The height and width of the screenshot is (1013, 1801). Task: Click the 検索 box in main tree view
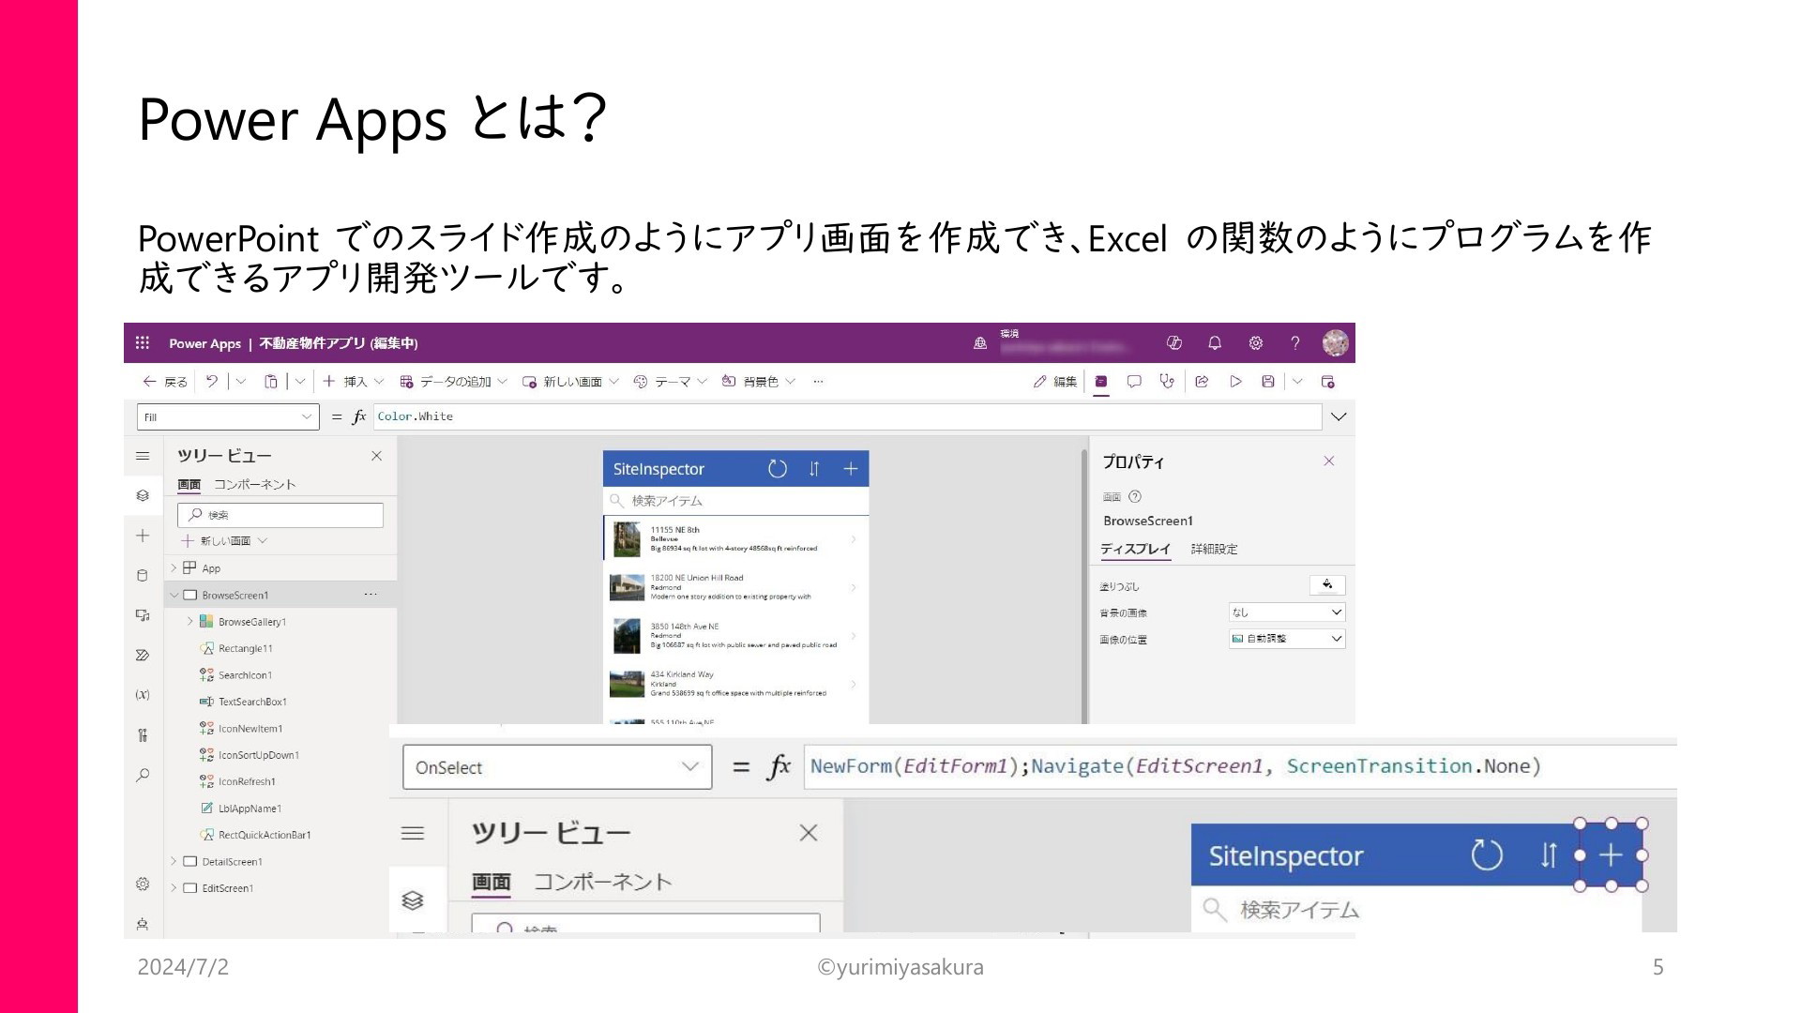[x=280, y=515]
